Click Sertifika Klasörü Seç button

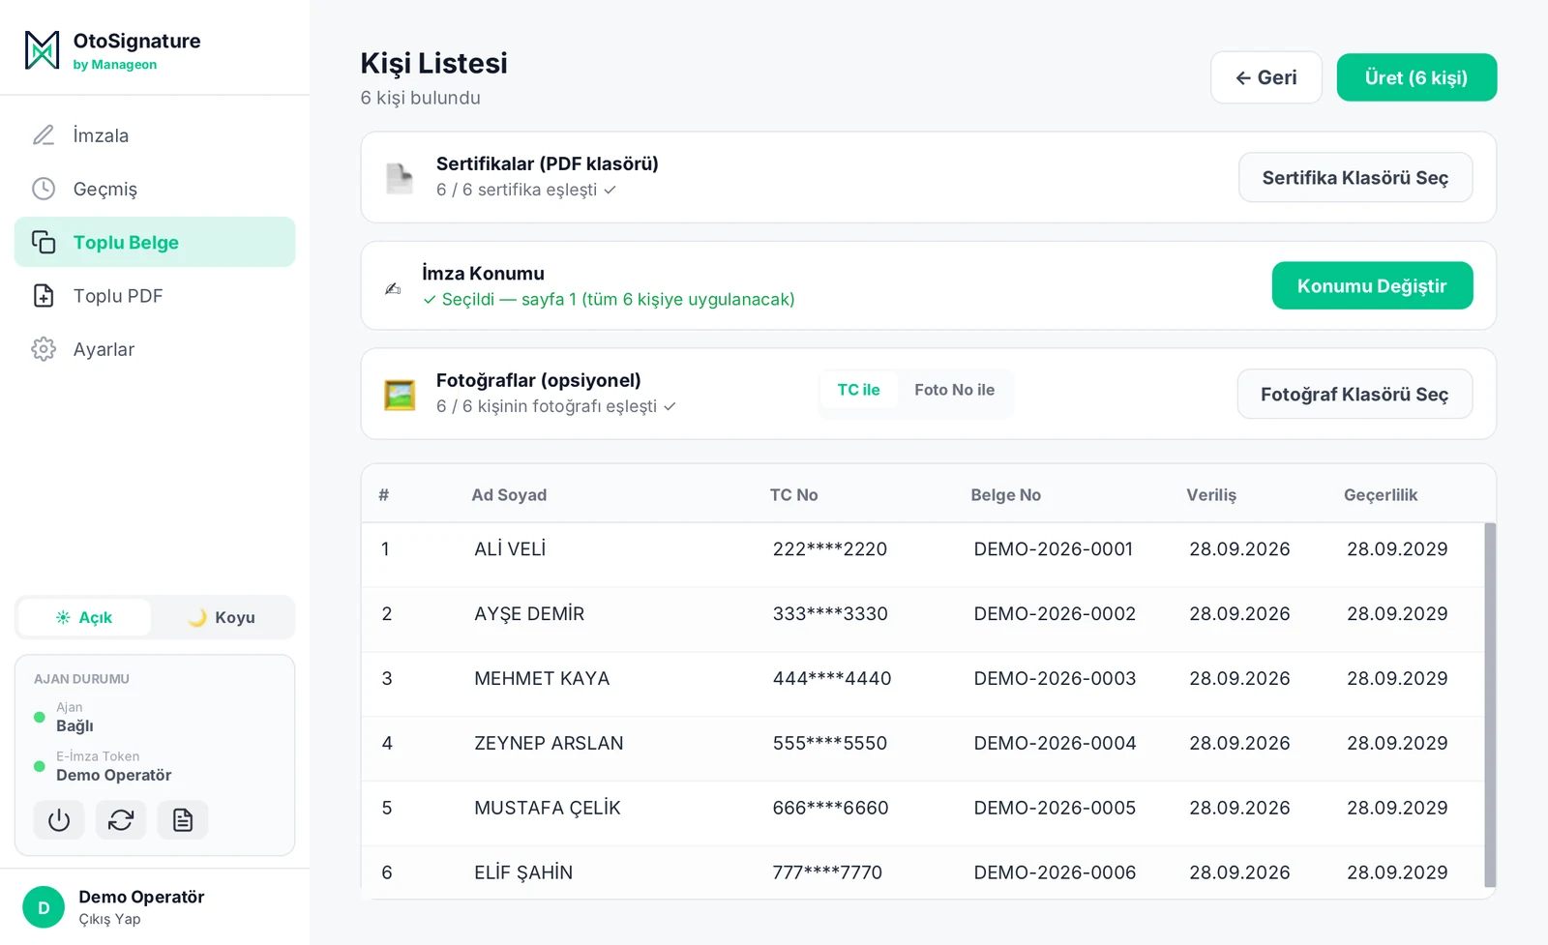(1355, 177)
